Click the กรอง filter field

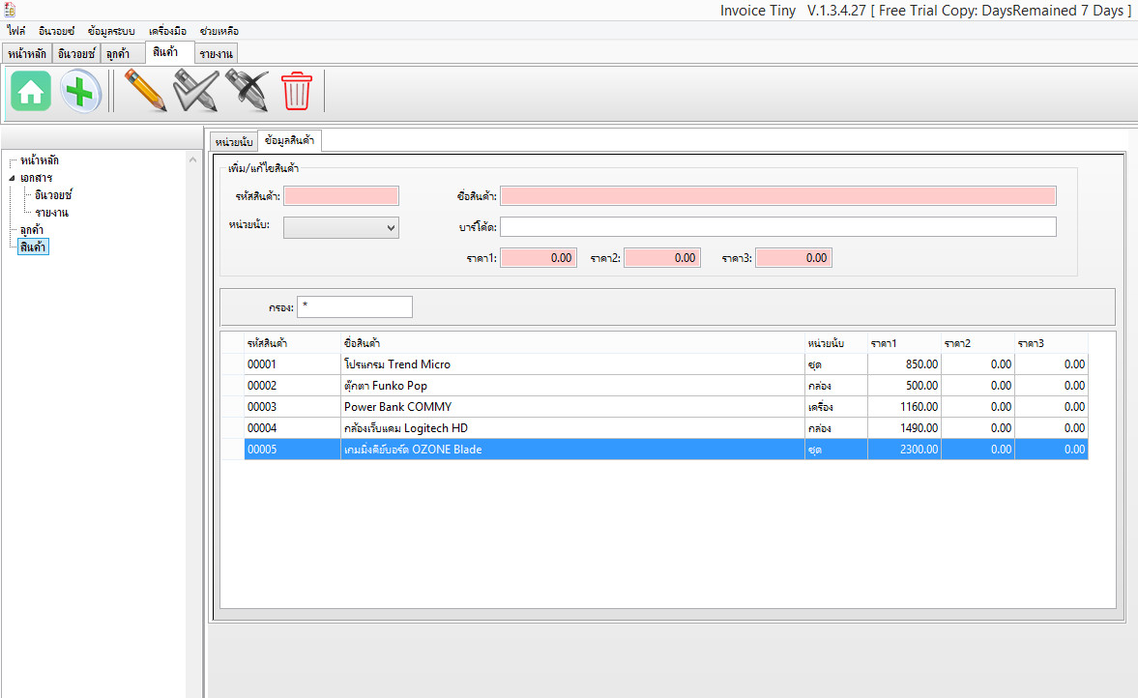(355, 306)
